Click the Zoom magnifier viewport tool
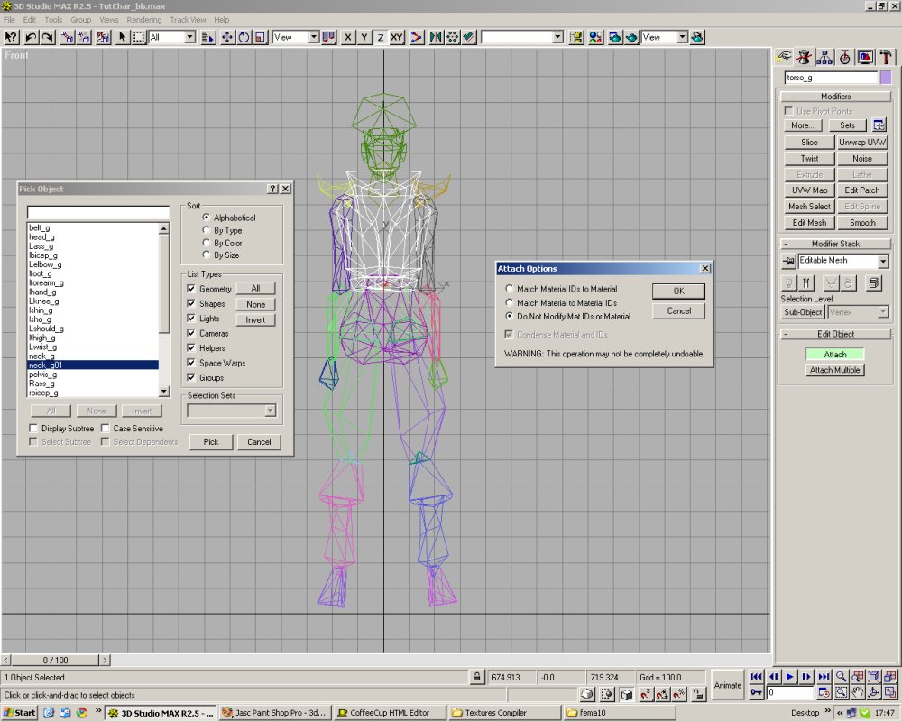 point(841,677)
